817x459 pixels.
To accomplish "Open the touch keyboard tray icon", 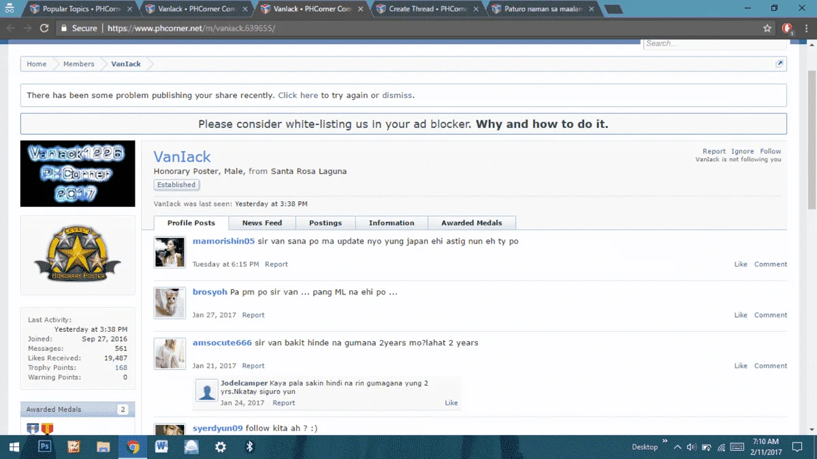I will click(x=737, y=447).
